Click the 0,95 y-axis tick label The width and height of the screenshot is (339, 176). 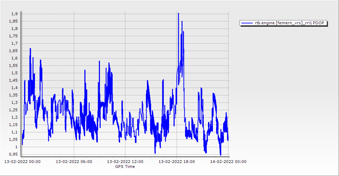pos(13,154)
